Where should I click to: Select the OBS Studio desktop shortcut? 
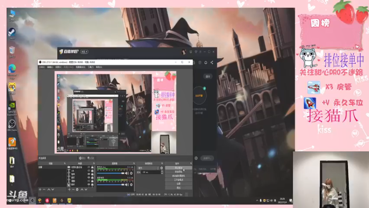[x=12, y=125]
